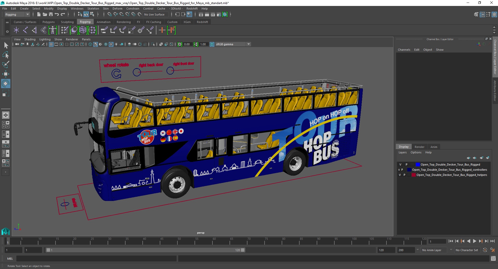This screenshot has height=269, width=498.
Task: Undo the last action
Action: point(57,14)
